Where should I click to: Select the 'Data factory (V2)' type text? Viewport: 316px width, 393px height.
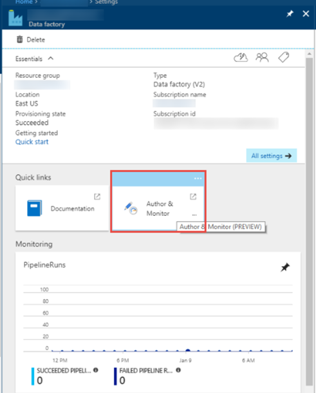179,84
